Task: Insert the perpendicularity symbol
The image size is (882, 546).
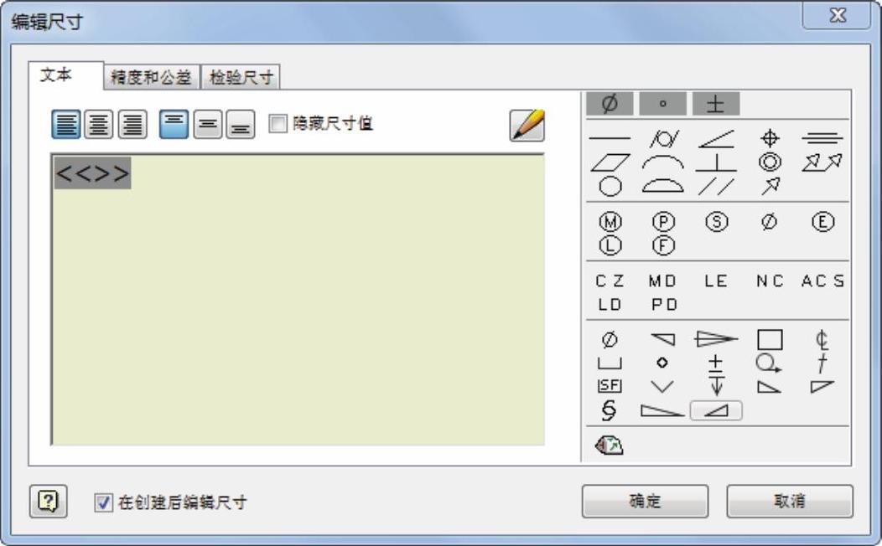Action: 715,161
